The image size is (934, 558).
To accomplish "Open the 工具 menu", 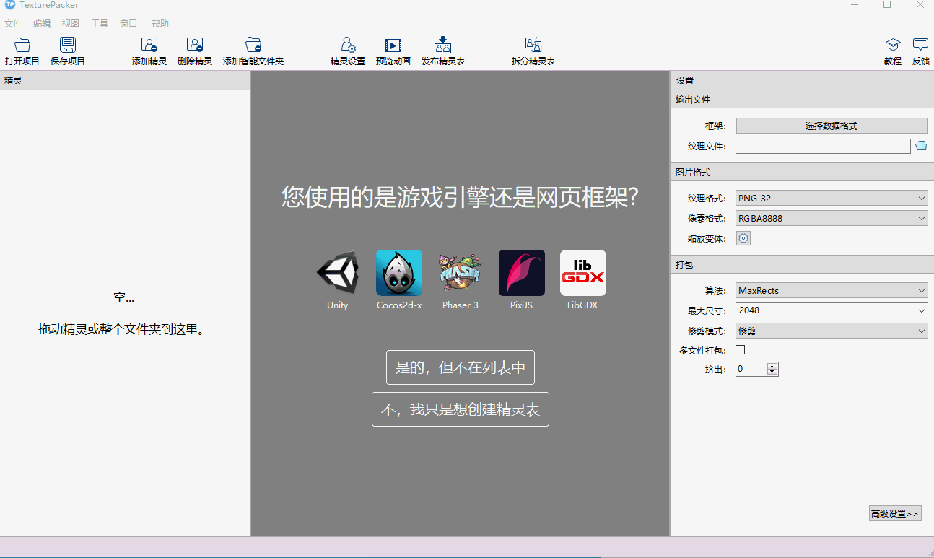I will click(x=100, y=24).
